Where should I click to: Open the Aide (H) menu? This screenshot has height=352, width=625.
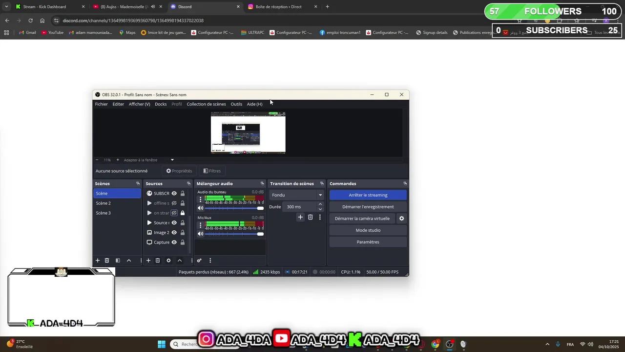(x=254, y=104)
